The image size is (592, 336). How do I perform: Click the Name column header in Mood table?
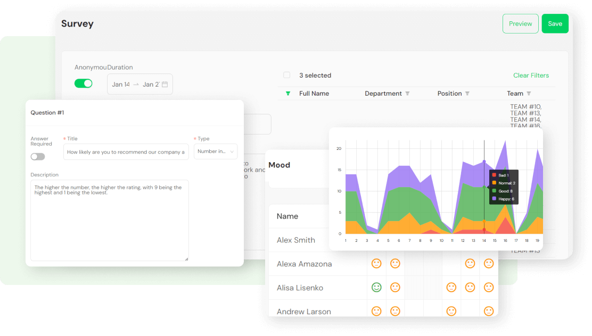(x=287, y=216)
